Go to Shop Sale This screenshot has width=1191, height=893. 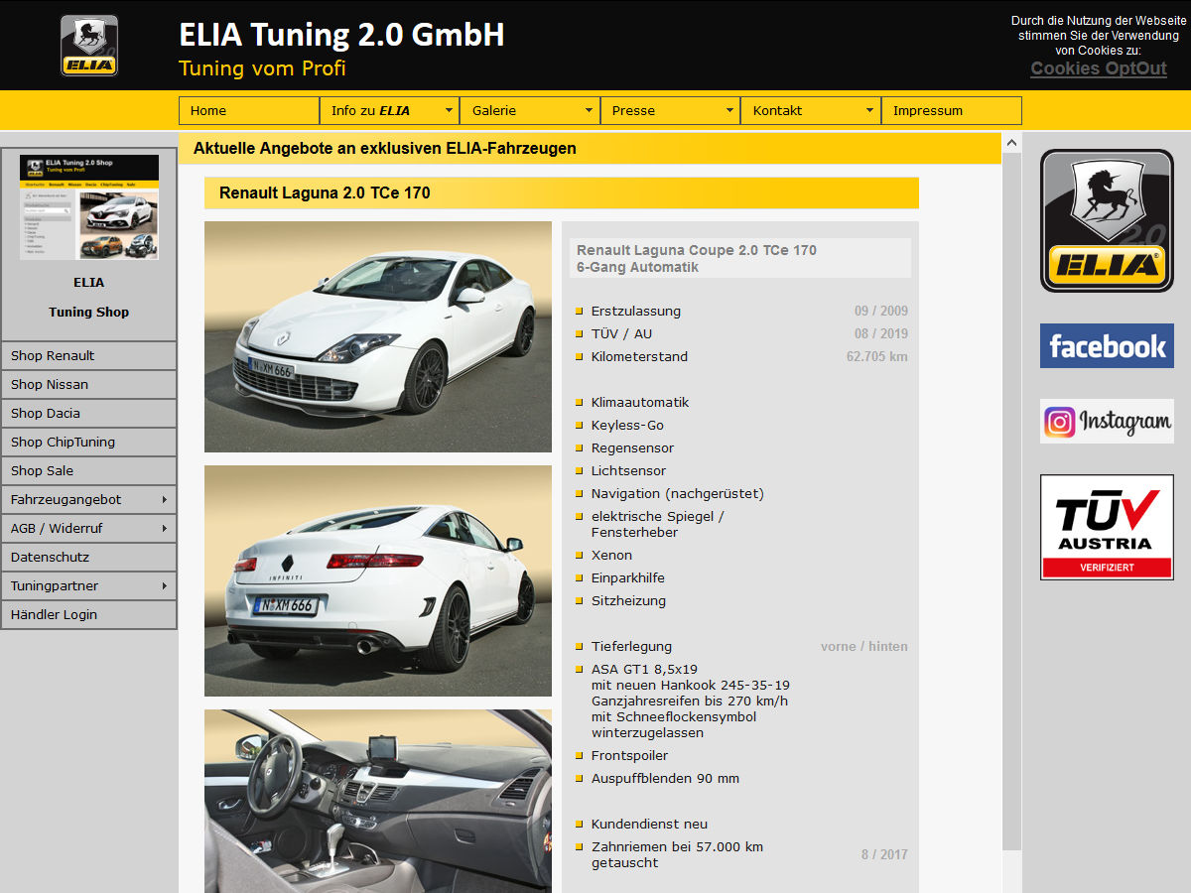pos(88,470)
